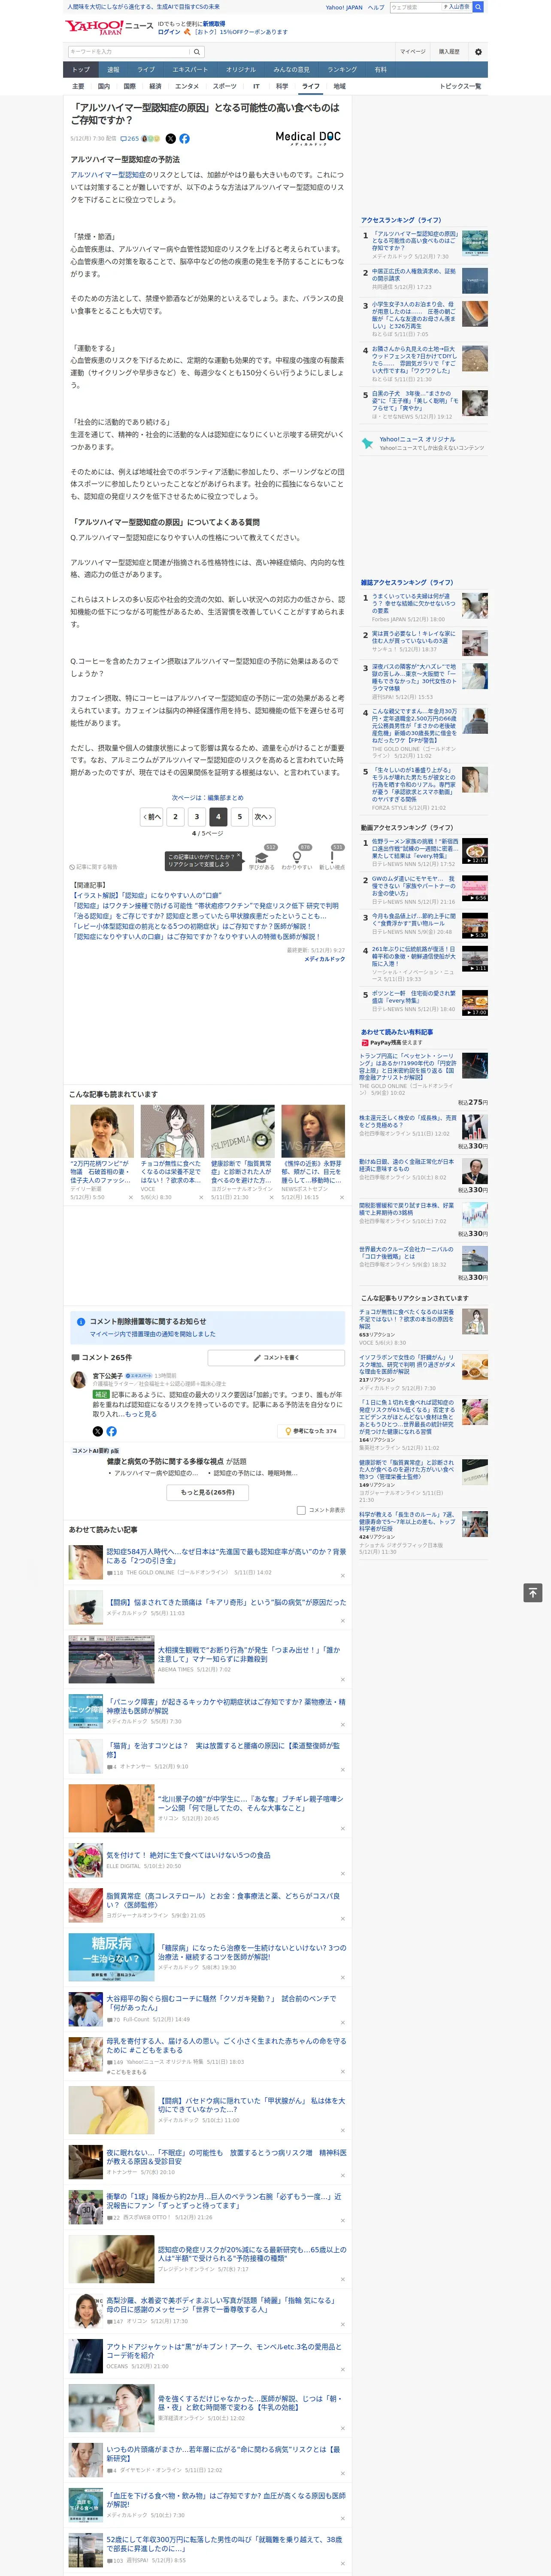Click the 入山杏奈 trending search tag
The height and width of the screenshot is (2576, 551).
[456, 7]
